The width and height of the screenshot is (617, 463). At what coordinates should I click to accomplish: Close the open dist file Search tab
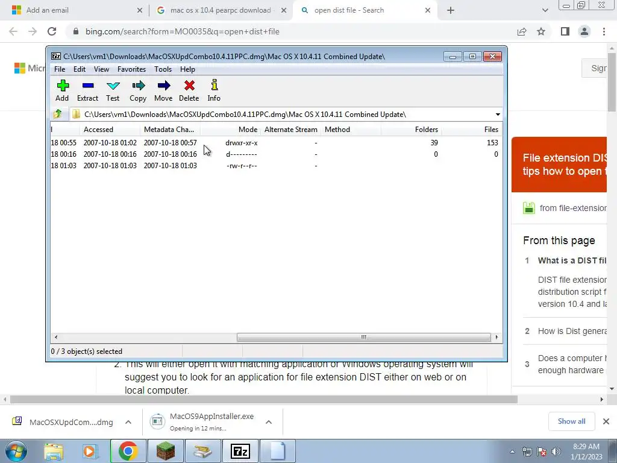click(x=428, y=11)
